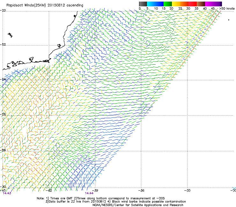
Task: Click the '>50 knots' scale label
Action: [x=227, y=9]
